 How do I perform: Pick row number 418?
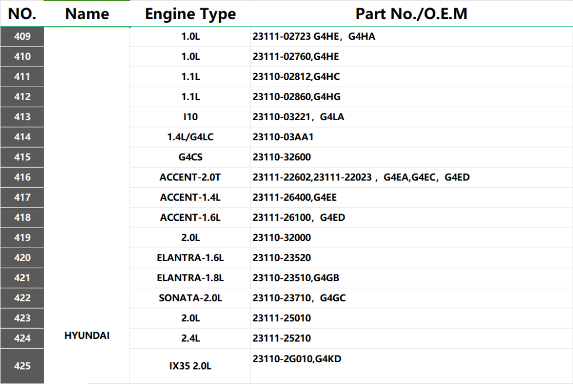(x=22, y=217)
